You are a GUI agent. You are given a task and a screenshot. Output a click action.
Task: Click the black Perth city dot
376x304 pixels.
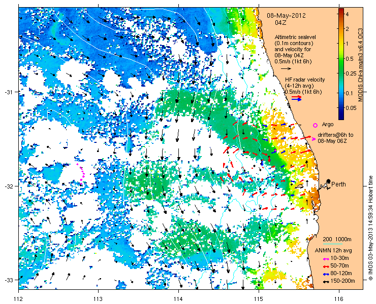tap(329, 181)
